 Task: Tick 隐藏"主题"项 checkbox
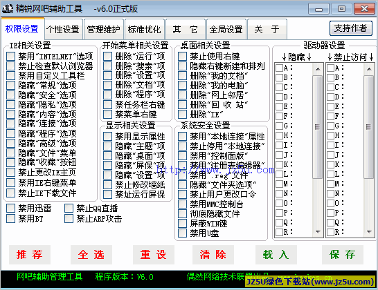click(x=107, y=146)
